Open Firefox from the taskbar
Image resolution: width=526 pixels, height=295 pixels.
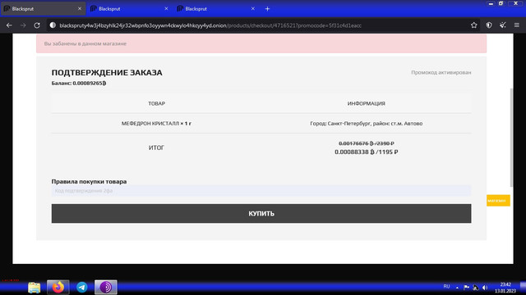58,287
